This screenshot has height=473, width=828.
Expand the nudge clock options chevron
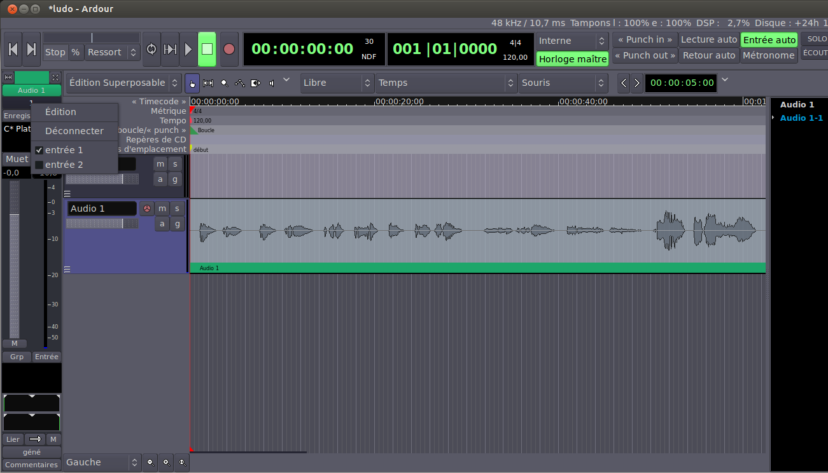(726, 79)
